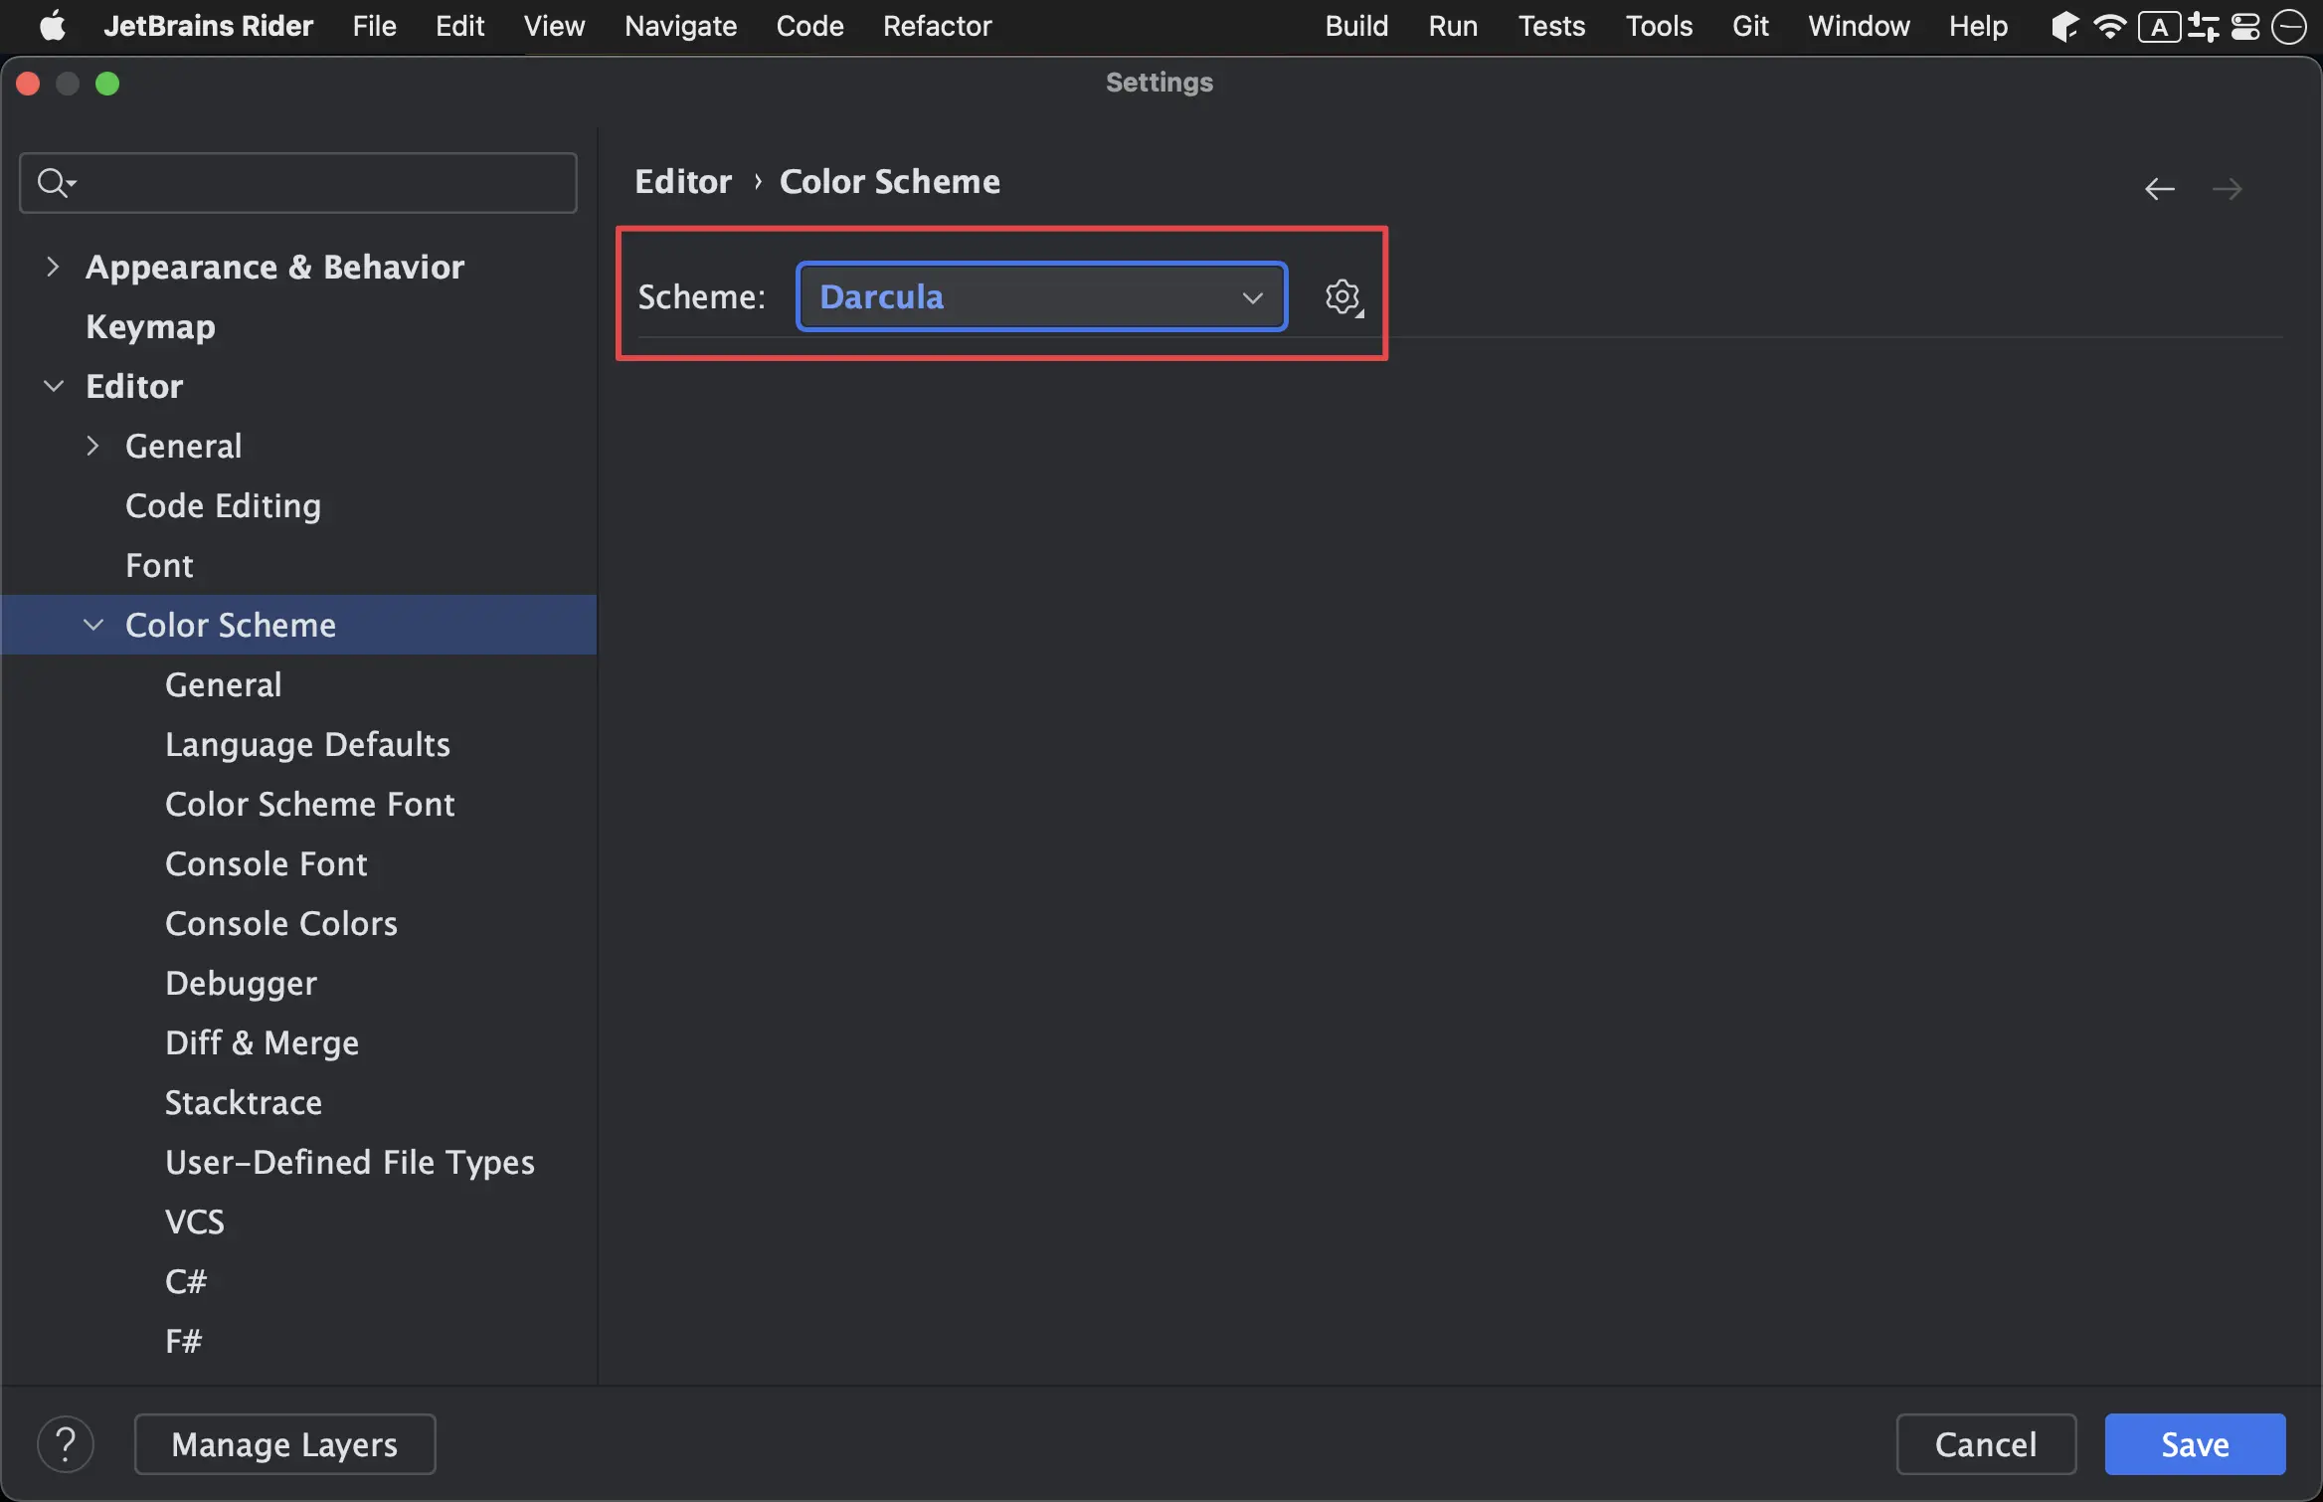Screen dimensions: 2323x1502
Task: Click the Manage Layers button
Action: tap(282, 1444)
